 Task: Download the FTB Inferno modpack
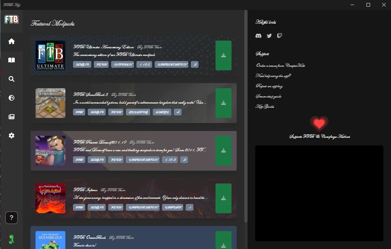[x=224, y=198]
